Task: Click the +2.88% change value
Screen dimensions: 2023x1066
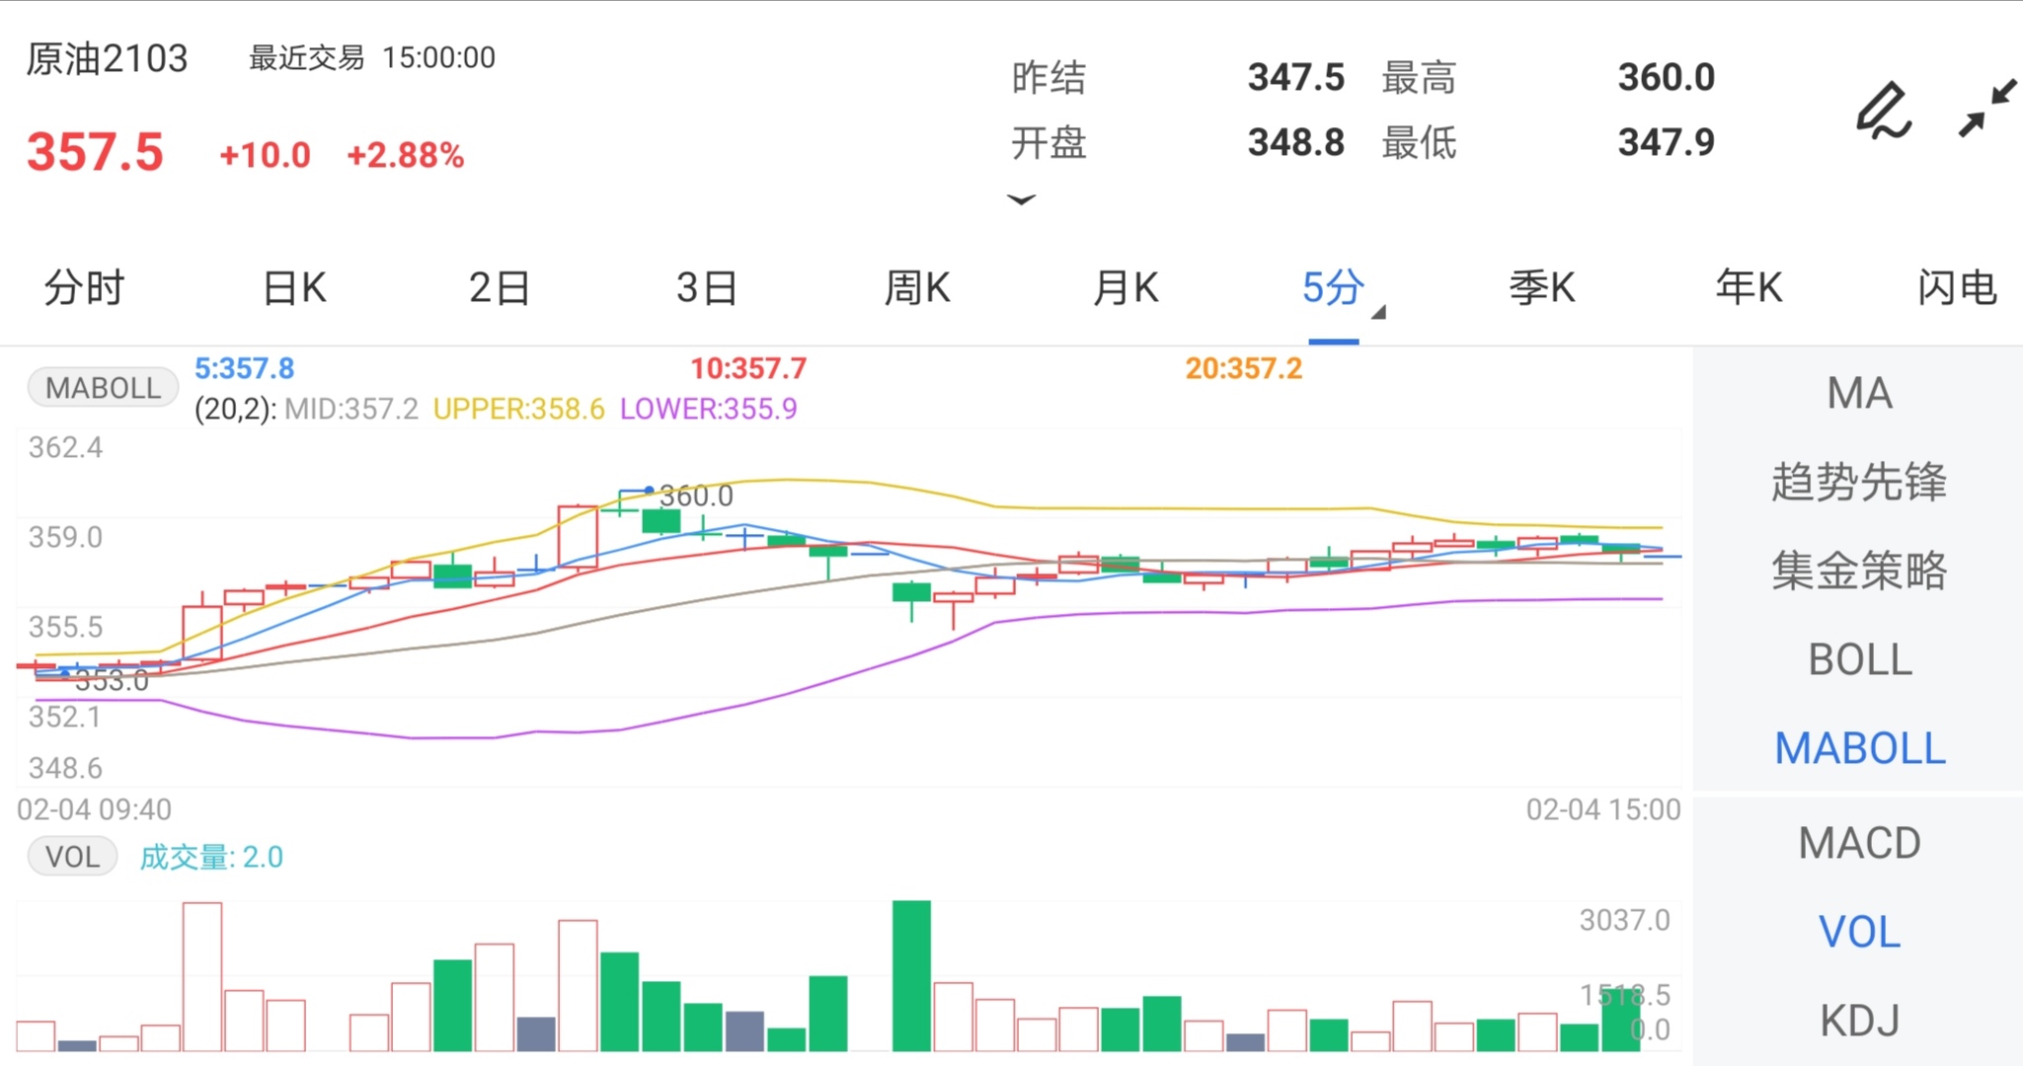Action: pyautogui.click(x=406, y=155)
